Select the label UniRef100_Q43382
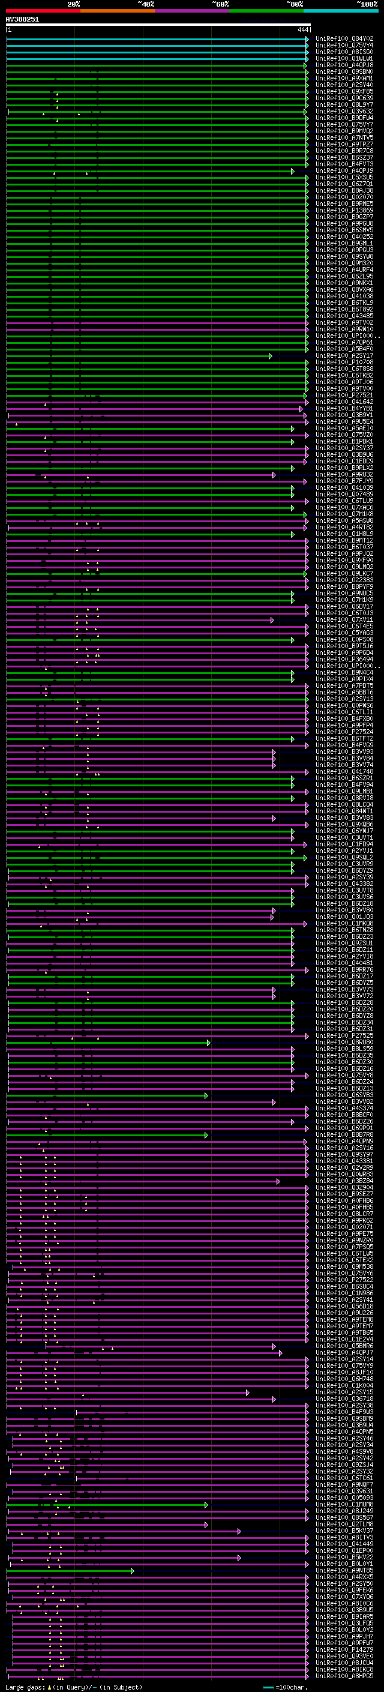Viewport: 384px width, 1692px height. coord(344,884)
